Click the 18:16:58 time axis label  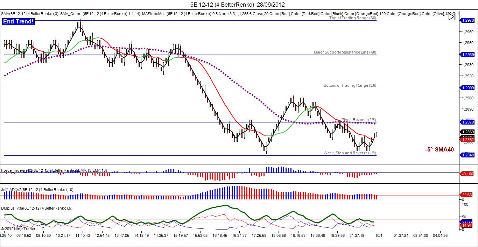point(298,235)
